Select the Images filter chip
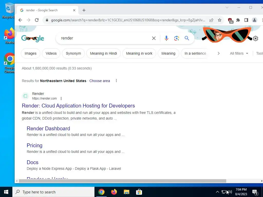 click(31, 53)
